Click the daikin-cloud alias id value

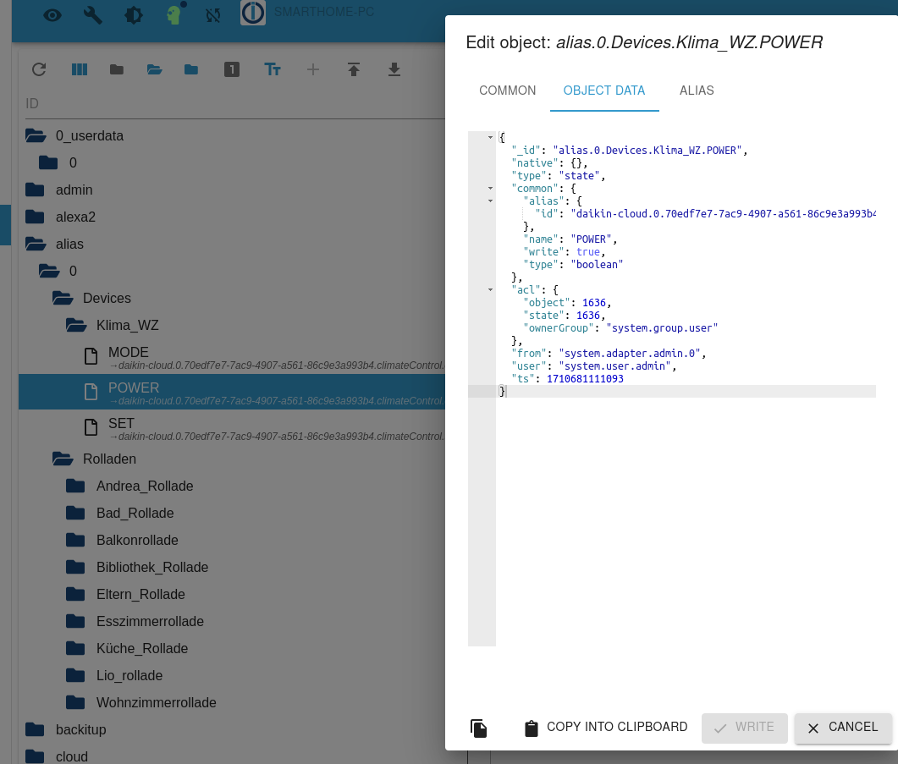click(723, 213)
